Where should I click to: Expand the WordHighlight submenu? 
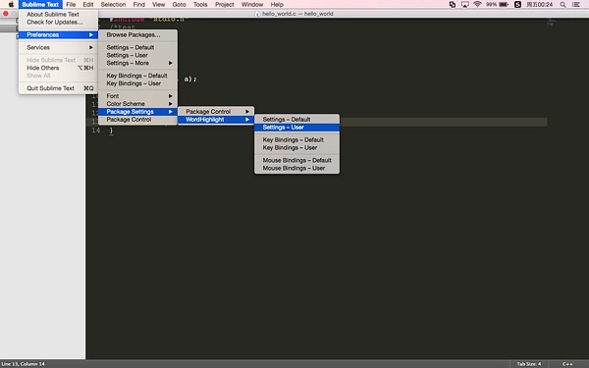tap(216, 120)
